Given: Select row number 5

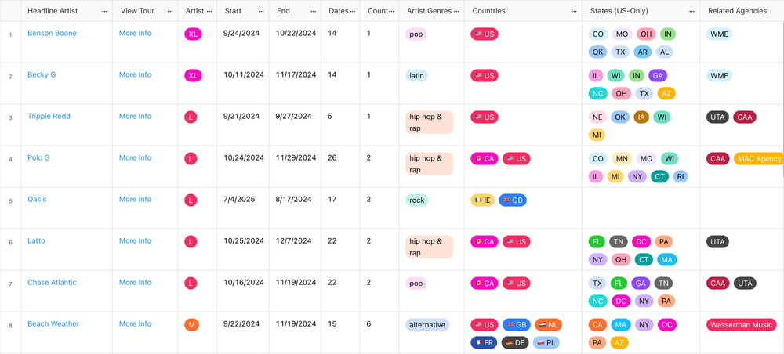Looking at the screenshot, I should [x=10, y=201].
